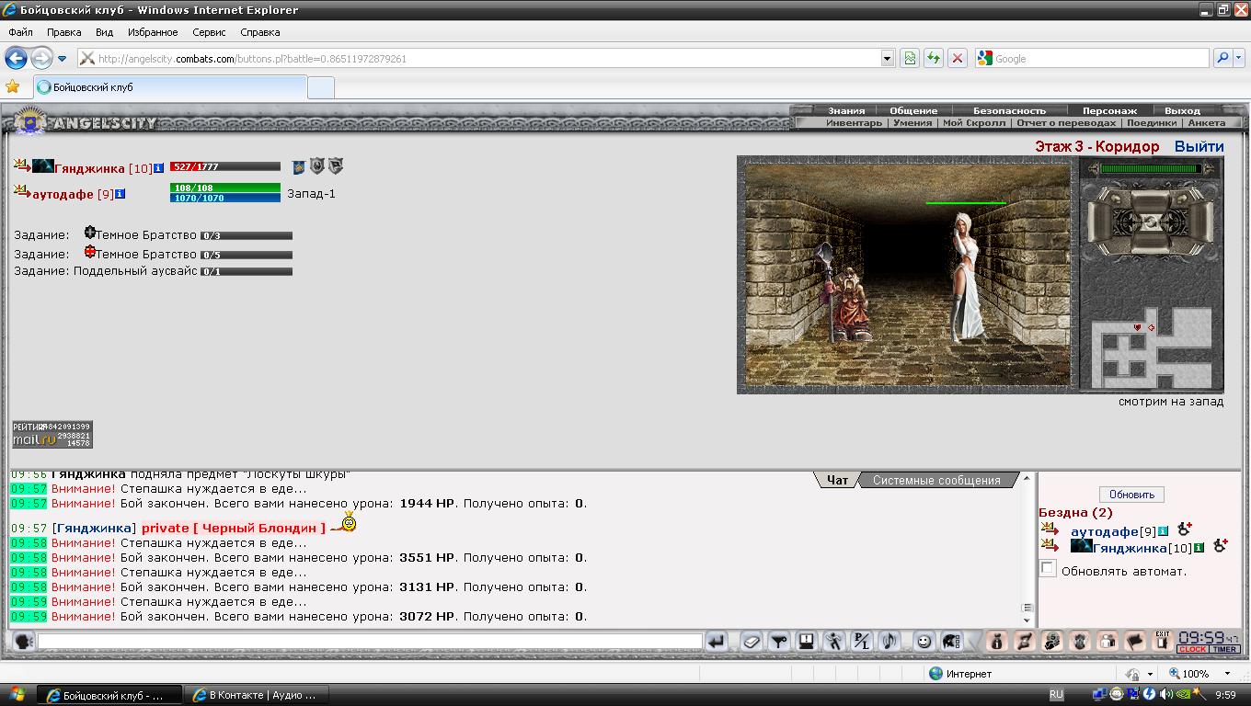Screen dimensions: 1251x706
Task: Click the Favorites star icon
Action: 12,86
